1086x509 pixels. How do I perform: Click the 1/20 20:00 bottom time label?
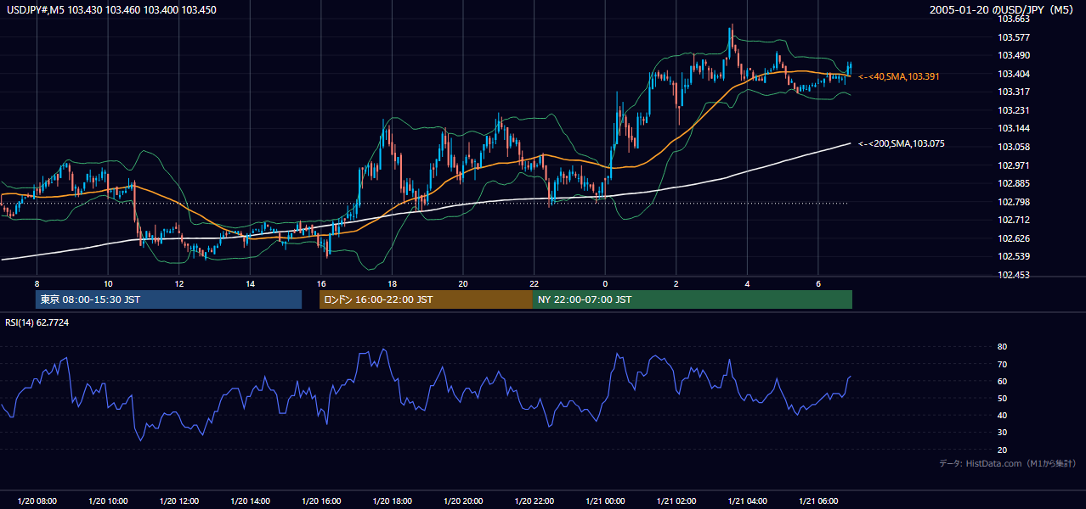click(x=463, y=501)
